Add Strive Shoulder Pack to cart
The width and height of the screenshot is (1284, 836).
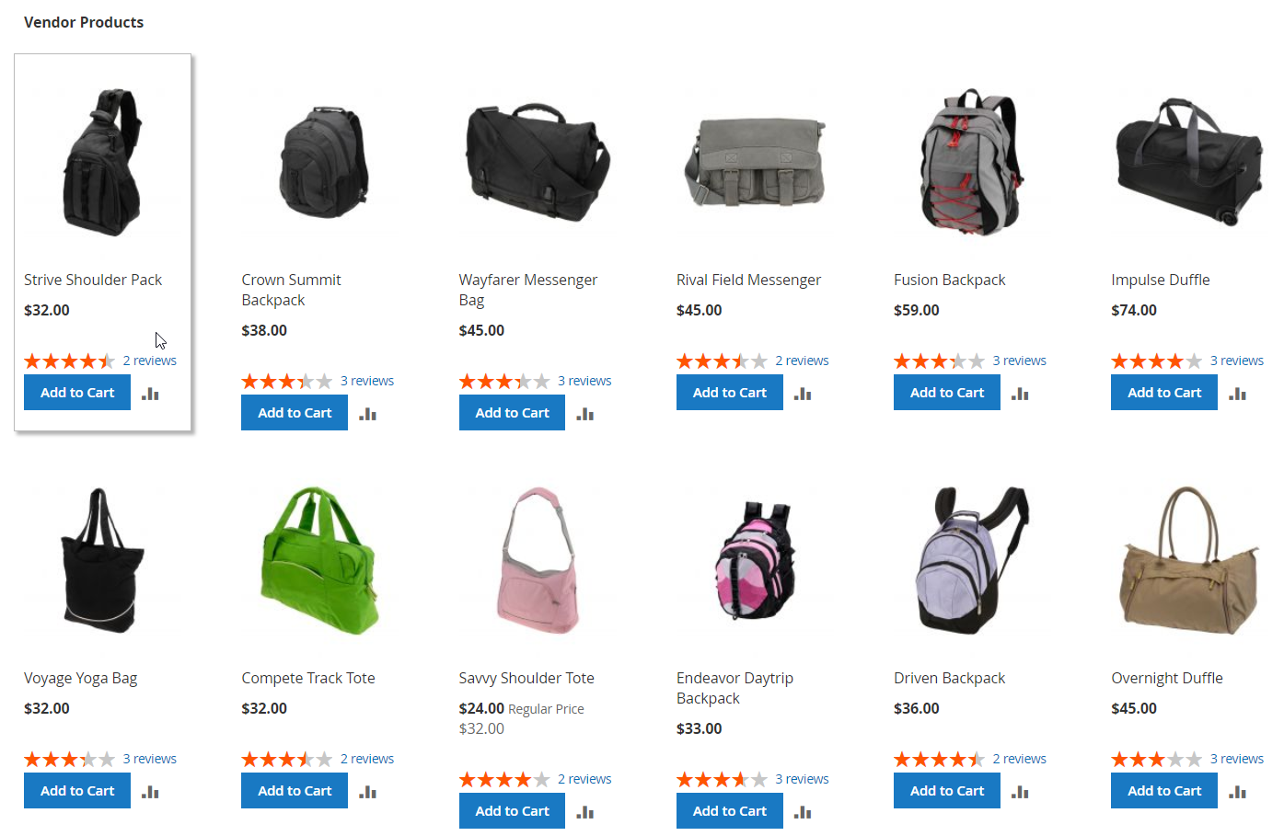point(77,393)
